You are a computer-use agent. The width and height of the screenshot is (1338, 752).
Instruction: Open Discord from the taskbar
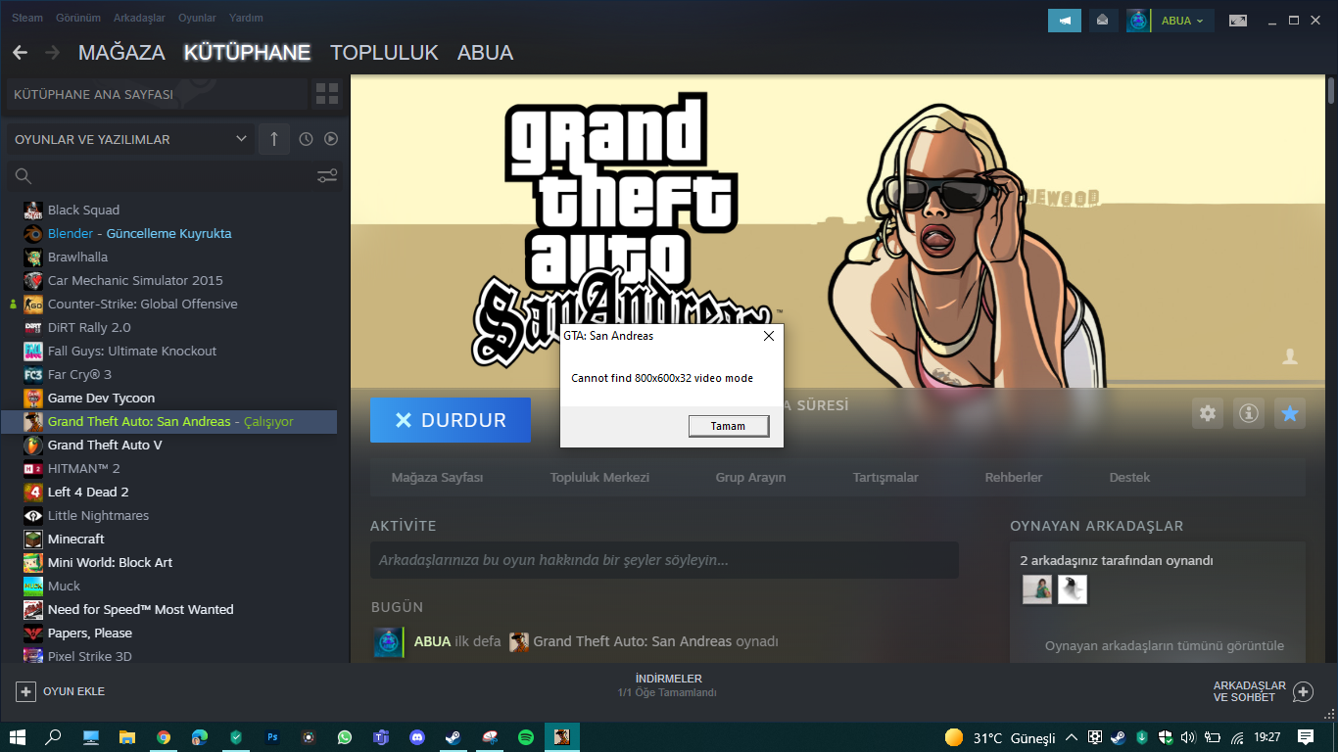417,737
